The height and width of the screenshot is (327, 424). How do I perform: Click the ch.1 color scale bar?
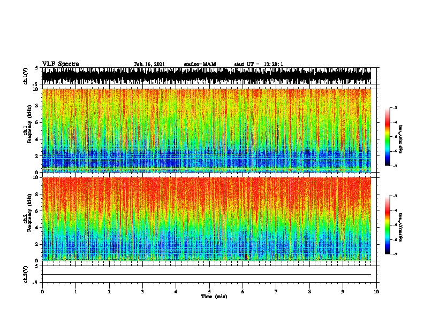(387, 137)
